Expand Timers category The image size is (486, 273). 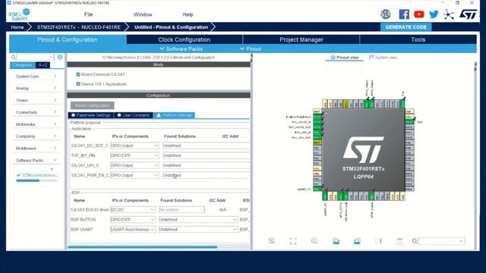(x=36, y=100)
